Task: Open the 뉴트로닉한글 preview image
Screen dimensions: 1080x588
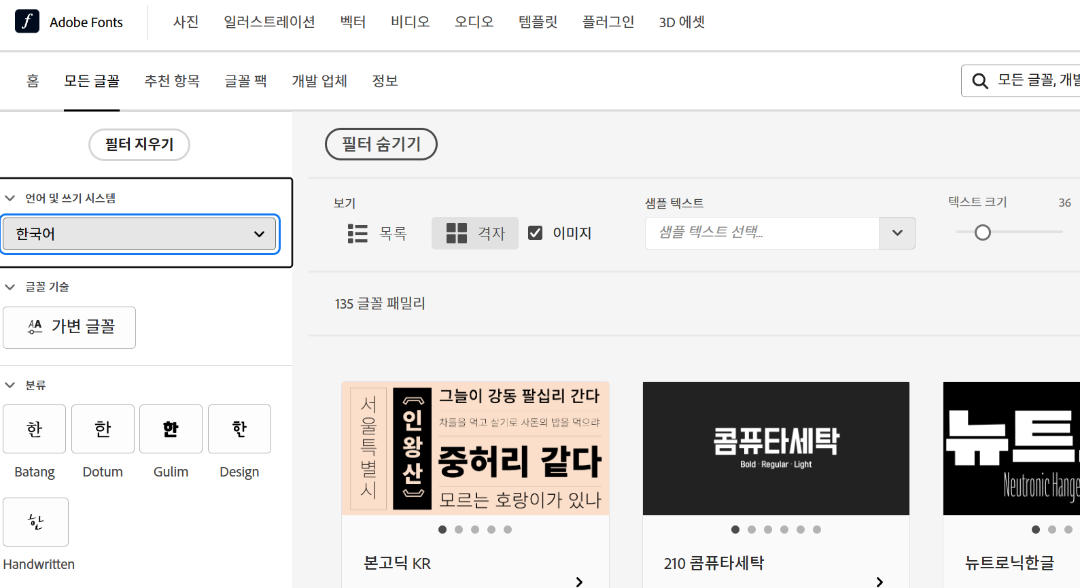Action: (x=1011, y=449)
